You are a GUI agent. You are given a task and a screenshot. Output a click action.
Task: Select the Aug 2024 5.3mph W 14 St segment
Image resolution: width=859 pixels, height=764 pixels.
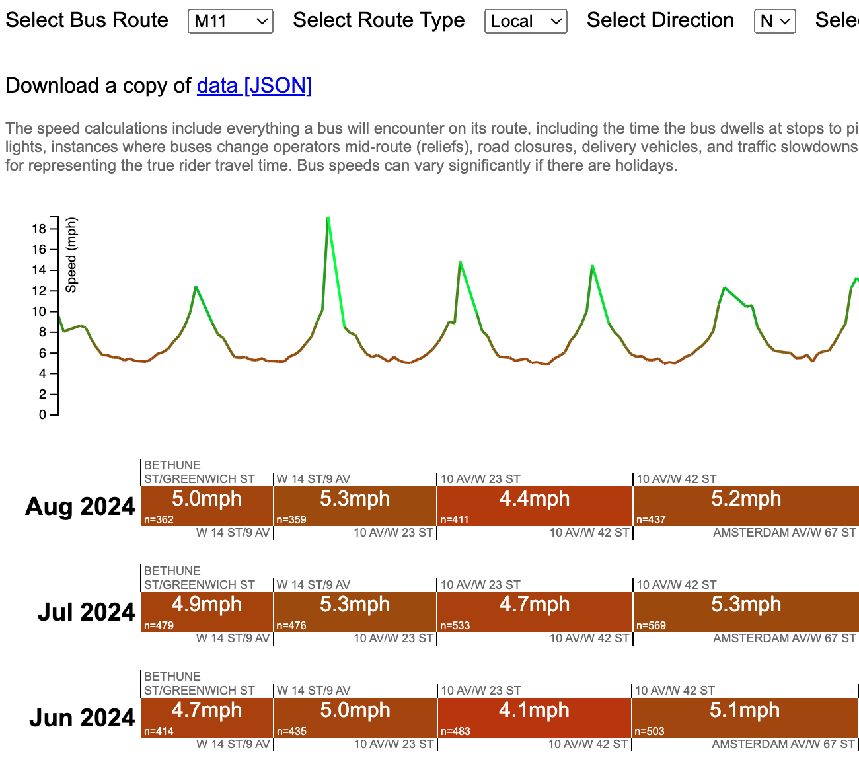coord(355,506)
